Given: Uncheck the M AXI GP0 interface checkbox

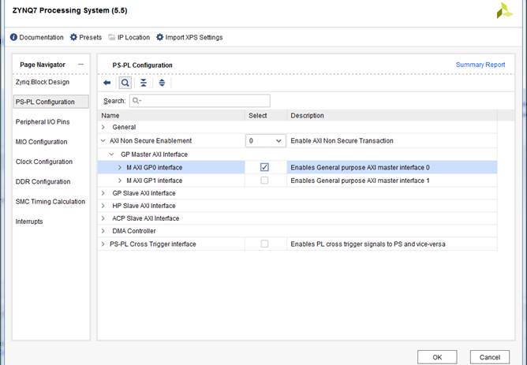Looking at the screenshot, I should click(264, 167).
